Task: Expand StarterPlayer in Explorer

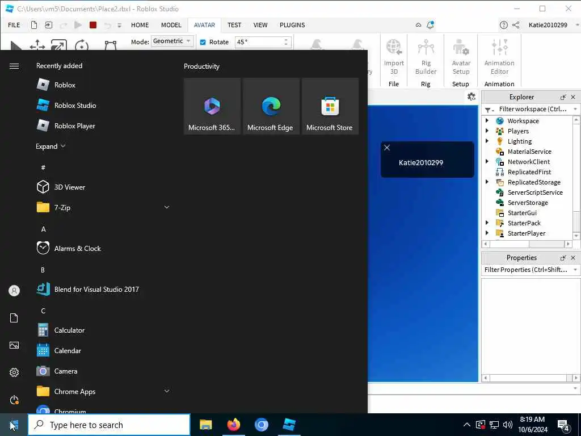Action: [x=487, y=233]
